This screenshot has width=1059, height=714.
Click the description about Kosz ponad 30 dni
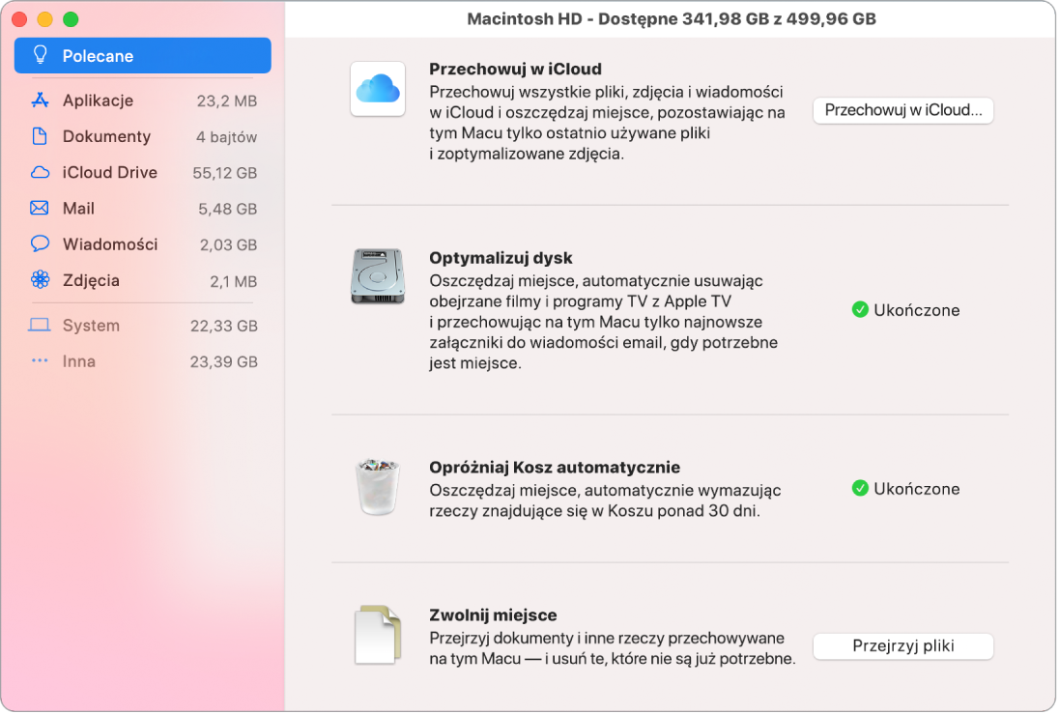click(x=605, y=500)
